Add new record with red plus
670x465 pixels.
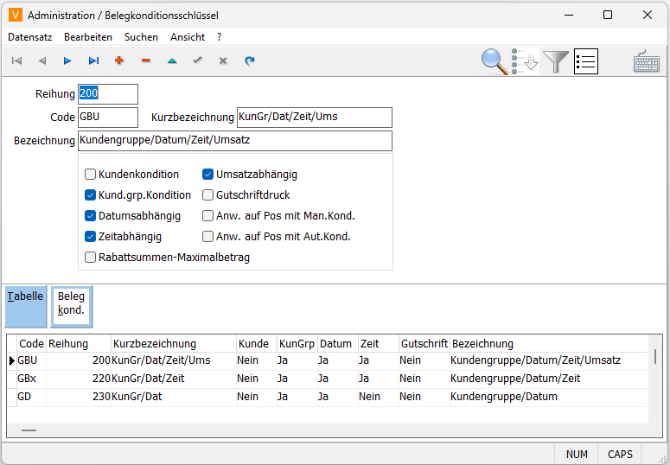pos(119,61)
